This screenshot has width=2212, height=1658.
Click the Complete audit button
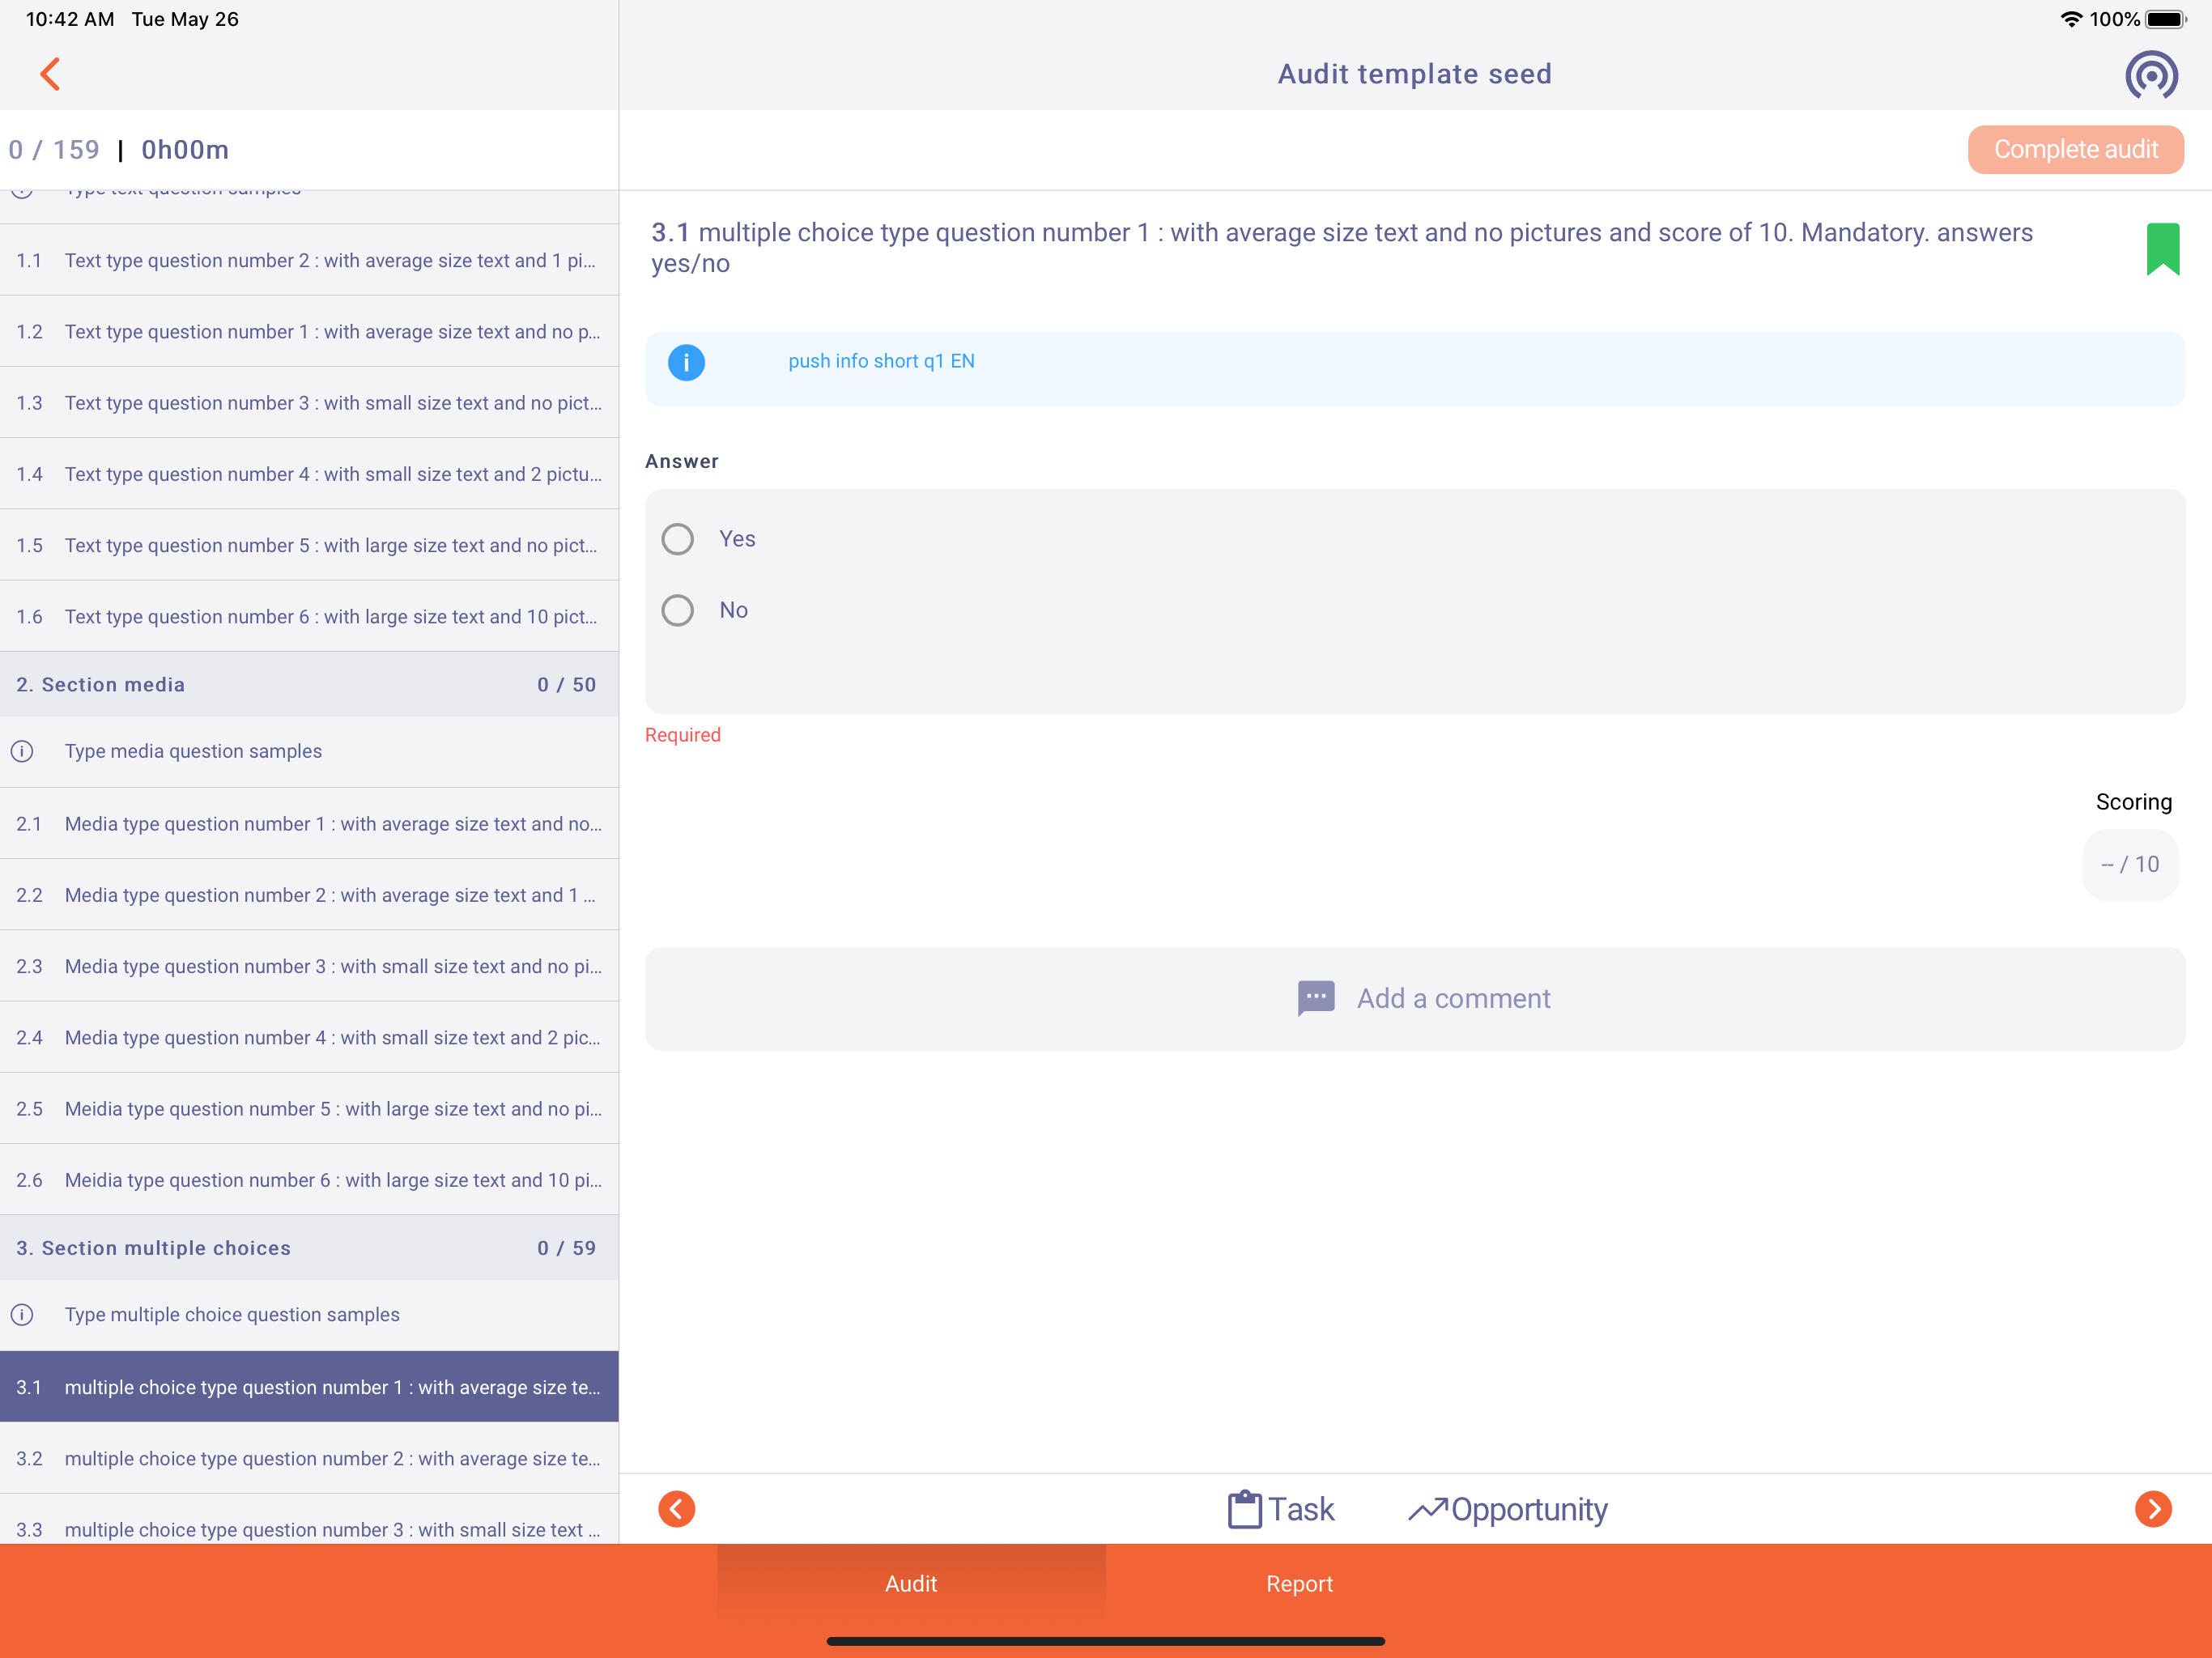click(x=2075, y=149)
